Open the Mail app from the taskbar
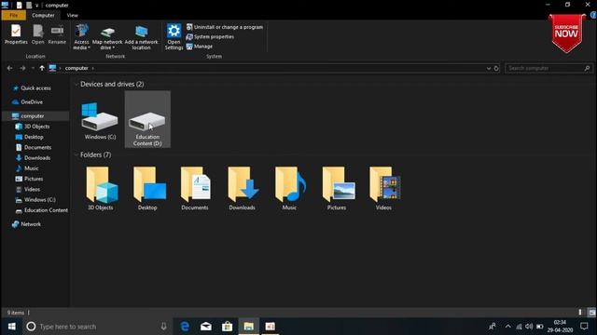 click(206, 327)
